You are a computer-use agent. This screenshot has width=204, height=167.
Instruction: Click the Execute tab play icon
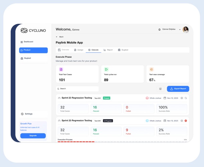pyautogui.click(x=89, y=50)
